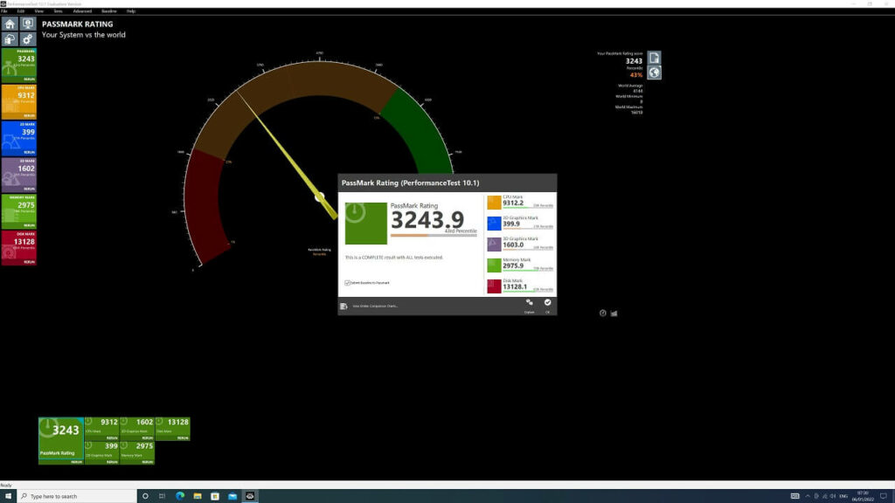Viewport: 895px width, 503px height.
Task: Click the orange CPU Mark square in dialog
Action: 495,203
